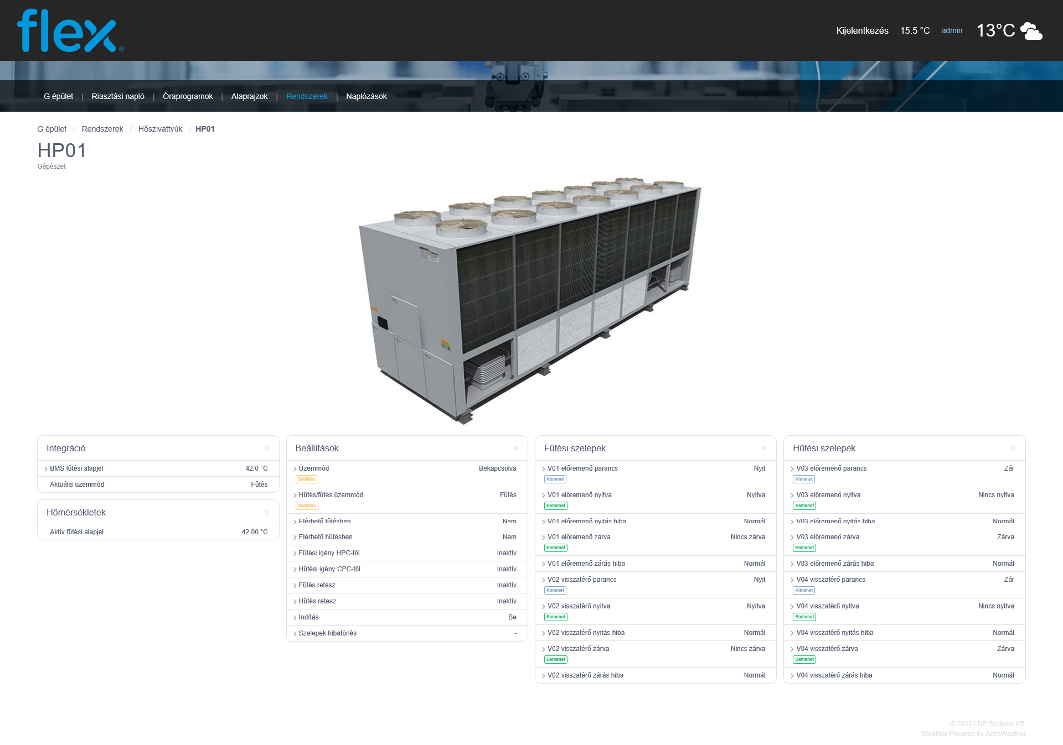Close the Fűtési szelepek panel
The height and width of the screenshot is (745, 1063).
click(x=764, y=449)
